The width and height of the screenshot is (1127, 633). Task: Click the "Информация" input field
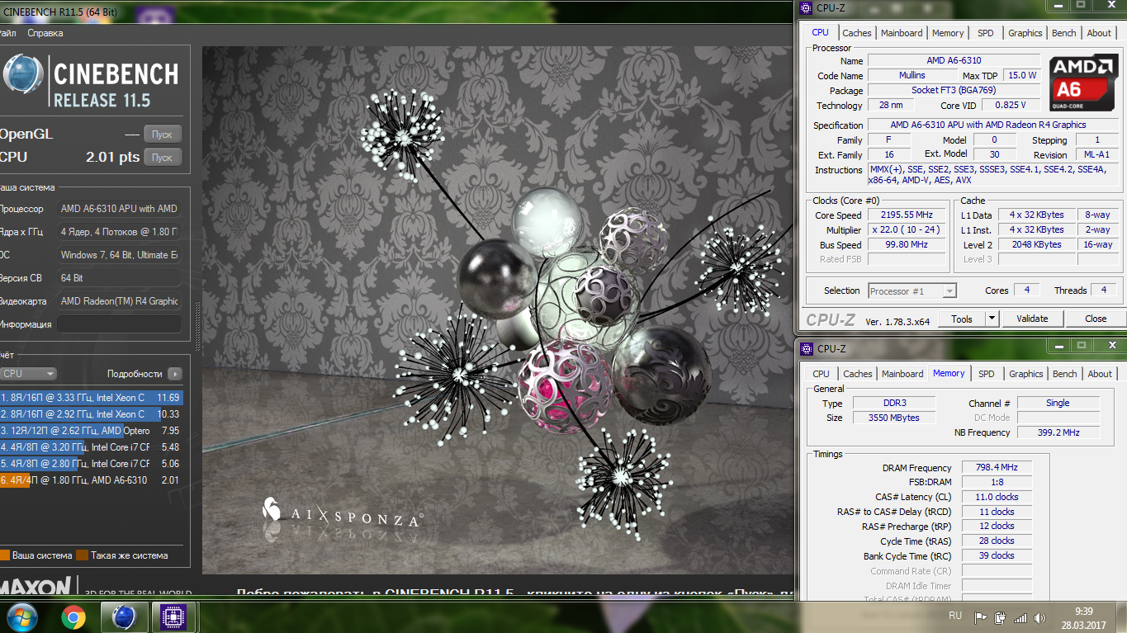click(119, 324)
